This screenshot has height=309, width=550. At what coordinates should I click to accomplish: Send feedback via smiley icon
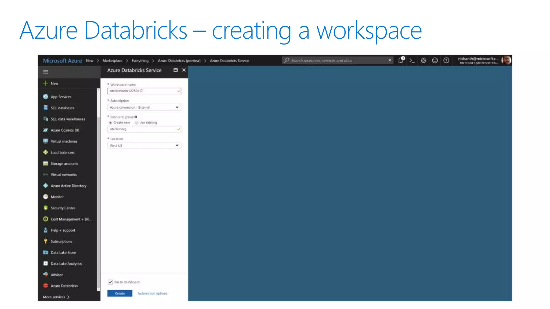[x=435, y=60]
